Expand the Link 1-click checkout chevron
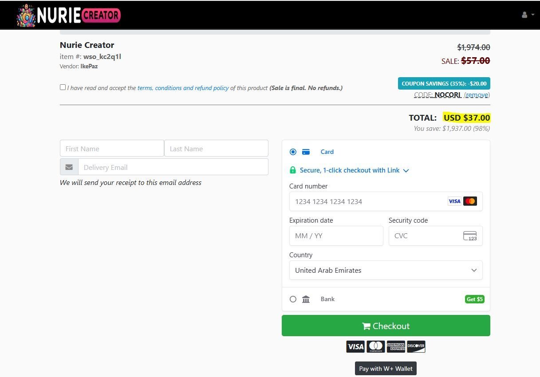Image resolution: width=540 pixels, height=377 pixels. click(x=406, y=170)
